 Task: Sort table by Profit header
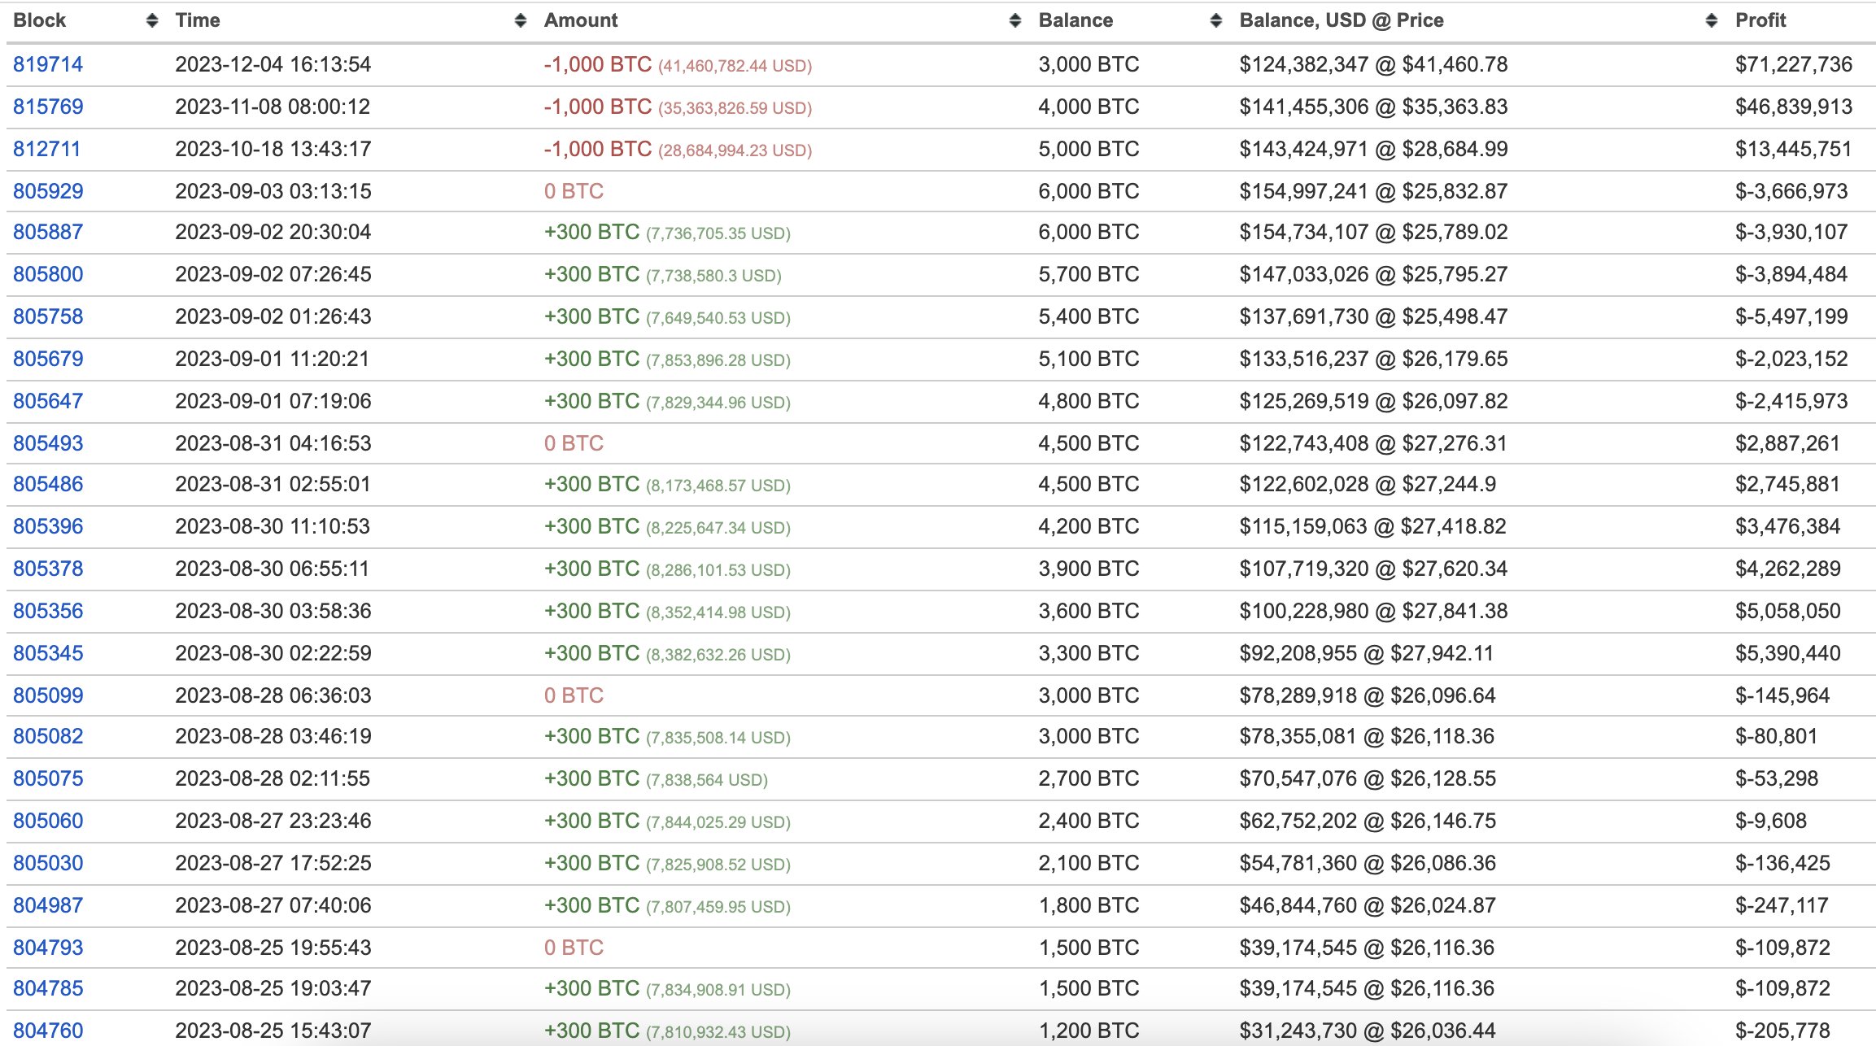tap(1760, 21)
